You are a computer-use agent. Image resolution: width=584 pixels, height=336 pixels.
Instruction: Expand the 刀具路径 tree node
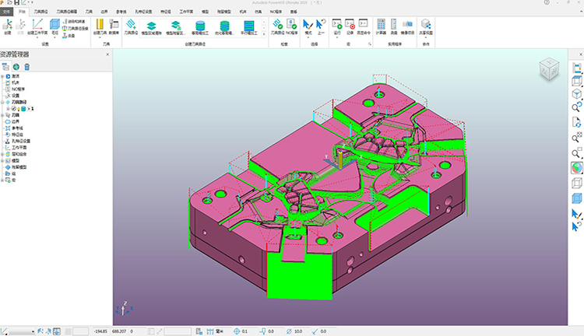[x=3, y=102]
